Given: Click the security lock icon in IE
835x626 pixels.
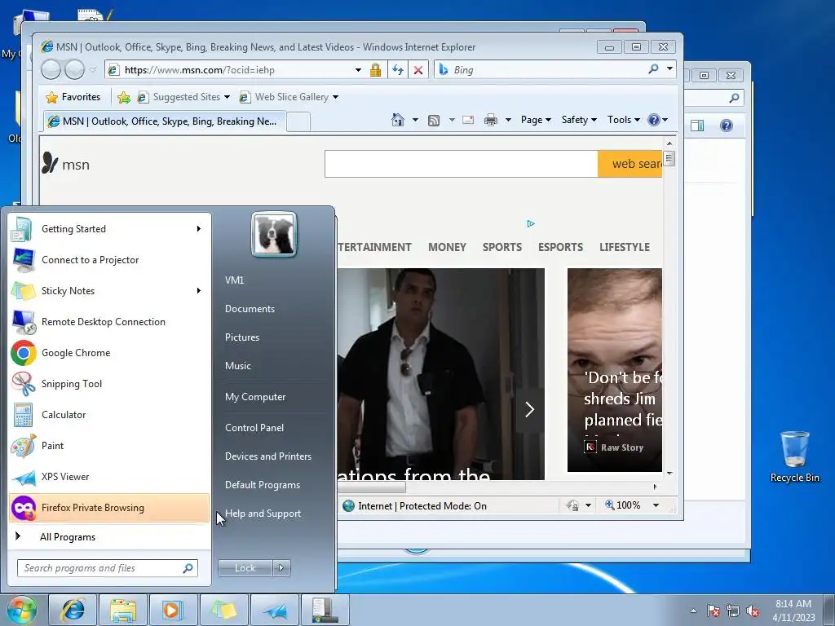Looking at the screenshot, I should pos(375,70).
